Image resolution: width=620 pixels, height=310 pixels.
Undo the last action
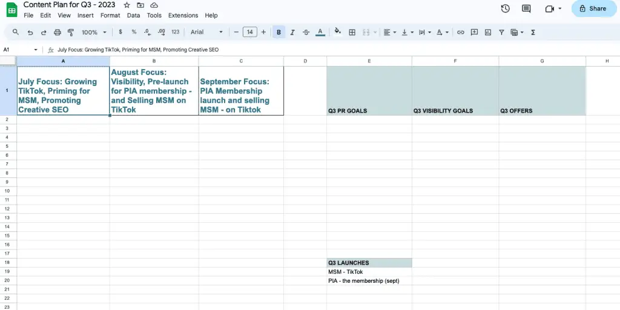coord(30,33)
